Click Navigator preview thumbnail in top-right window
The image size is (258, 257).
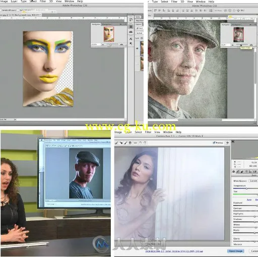[238, 35]
